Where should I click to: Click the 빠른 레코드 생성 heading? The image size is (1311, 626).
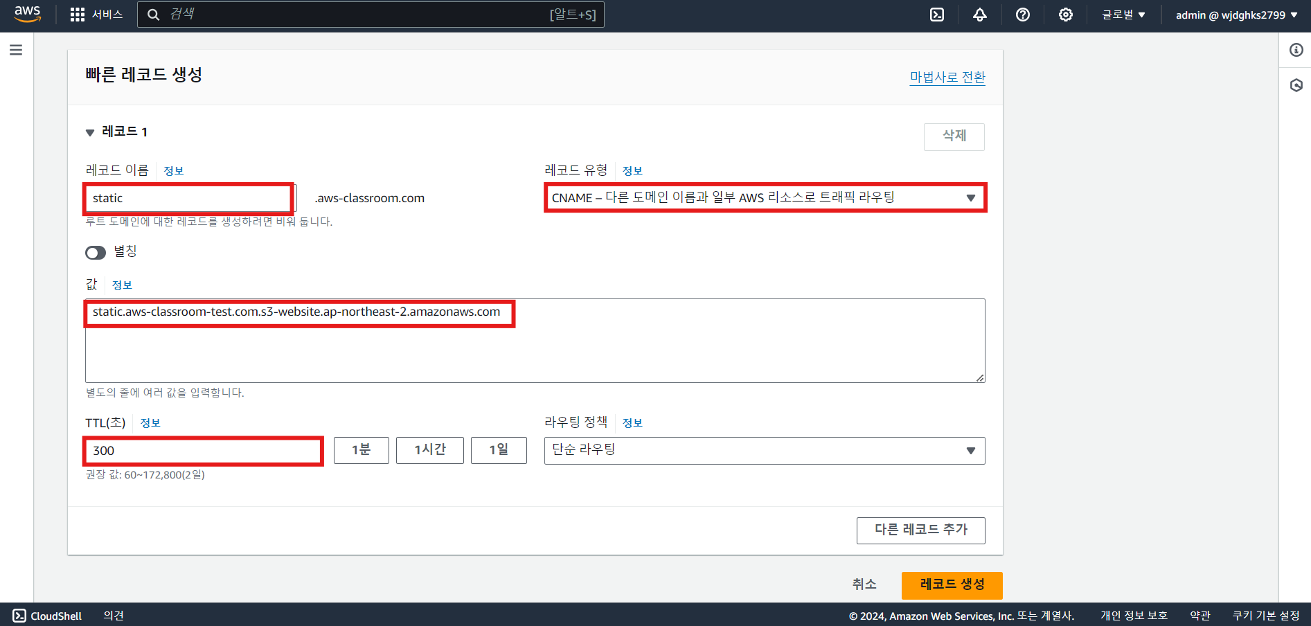pos(144,75)
